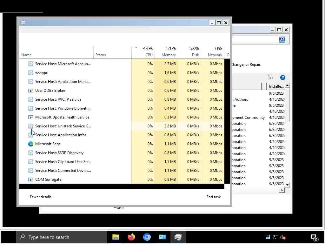Click the 2.7 MB memory value

[x=170, y=64]
